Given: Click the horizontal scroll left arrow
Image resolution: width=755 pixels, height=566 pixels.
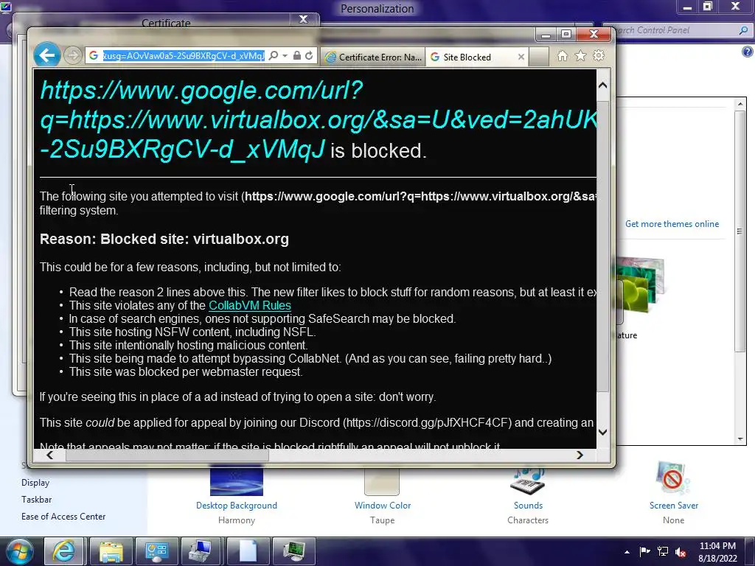Looking at the screenshot, I should pos(49,455).
